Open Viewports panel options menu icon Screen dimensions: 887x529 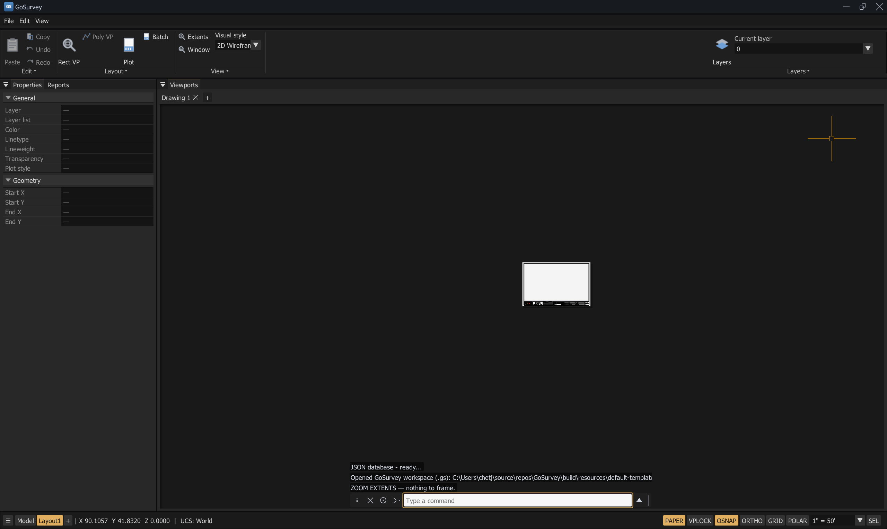[x=163, y=84]
